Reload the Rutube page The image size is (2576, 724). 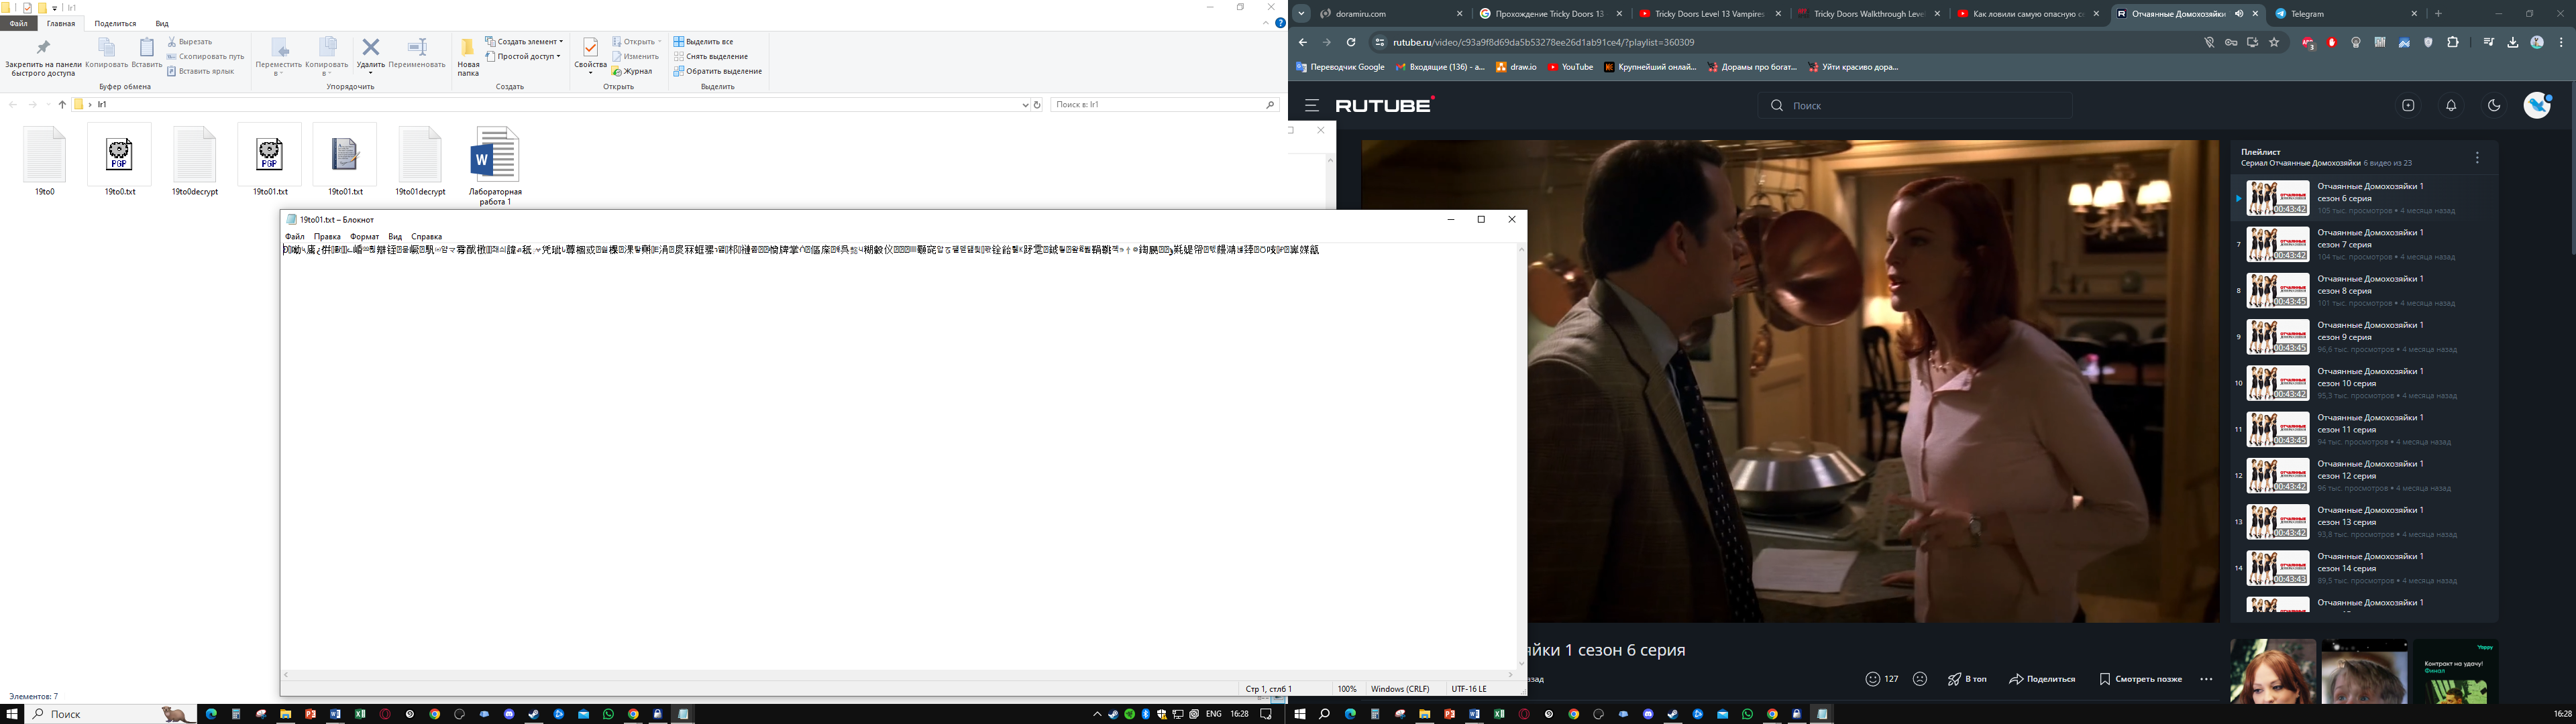(1350, 42)
